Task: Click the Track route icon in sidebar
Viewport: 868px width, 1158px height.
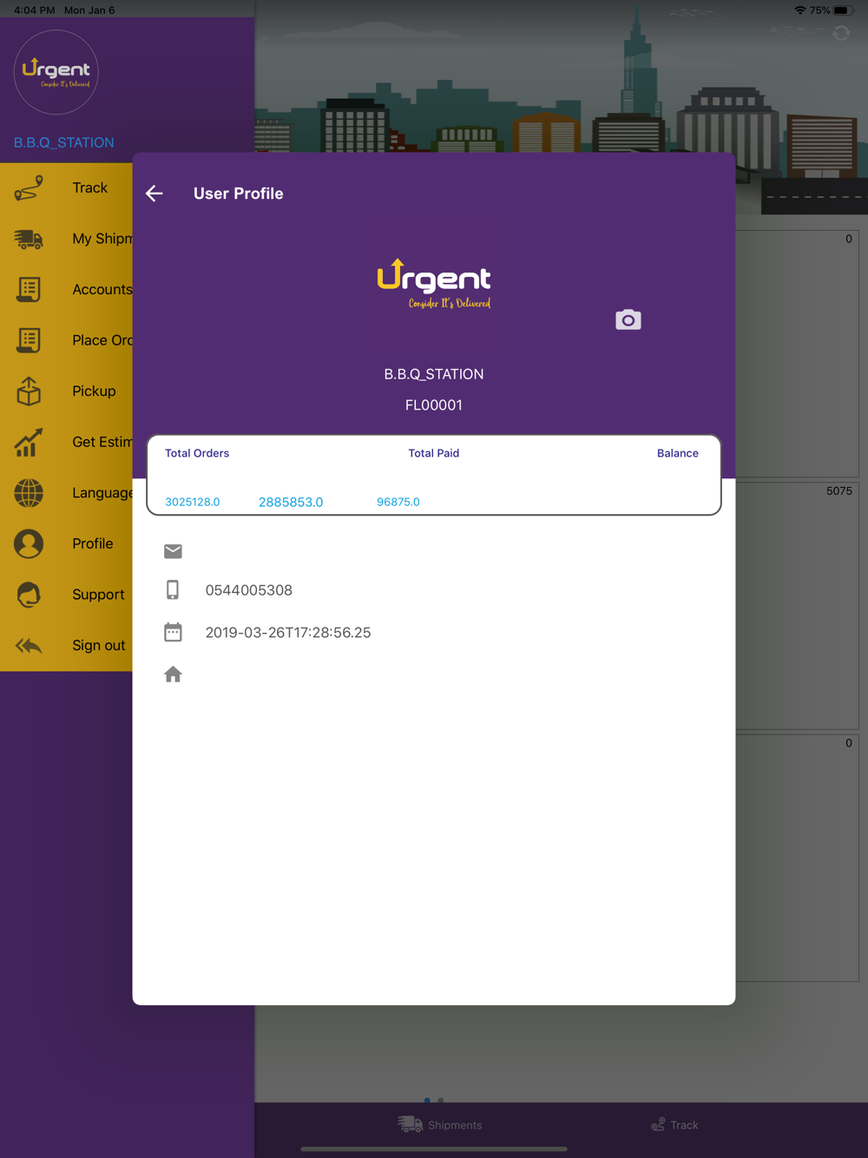Action: click(x=29, y=188)
